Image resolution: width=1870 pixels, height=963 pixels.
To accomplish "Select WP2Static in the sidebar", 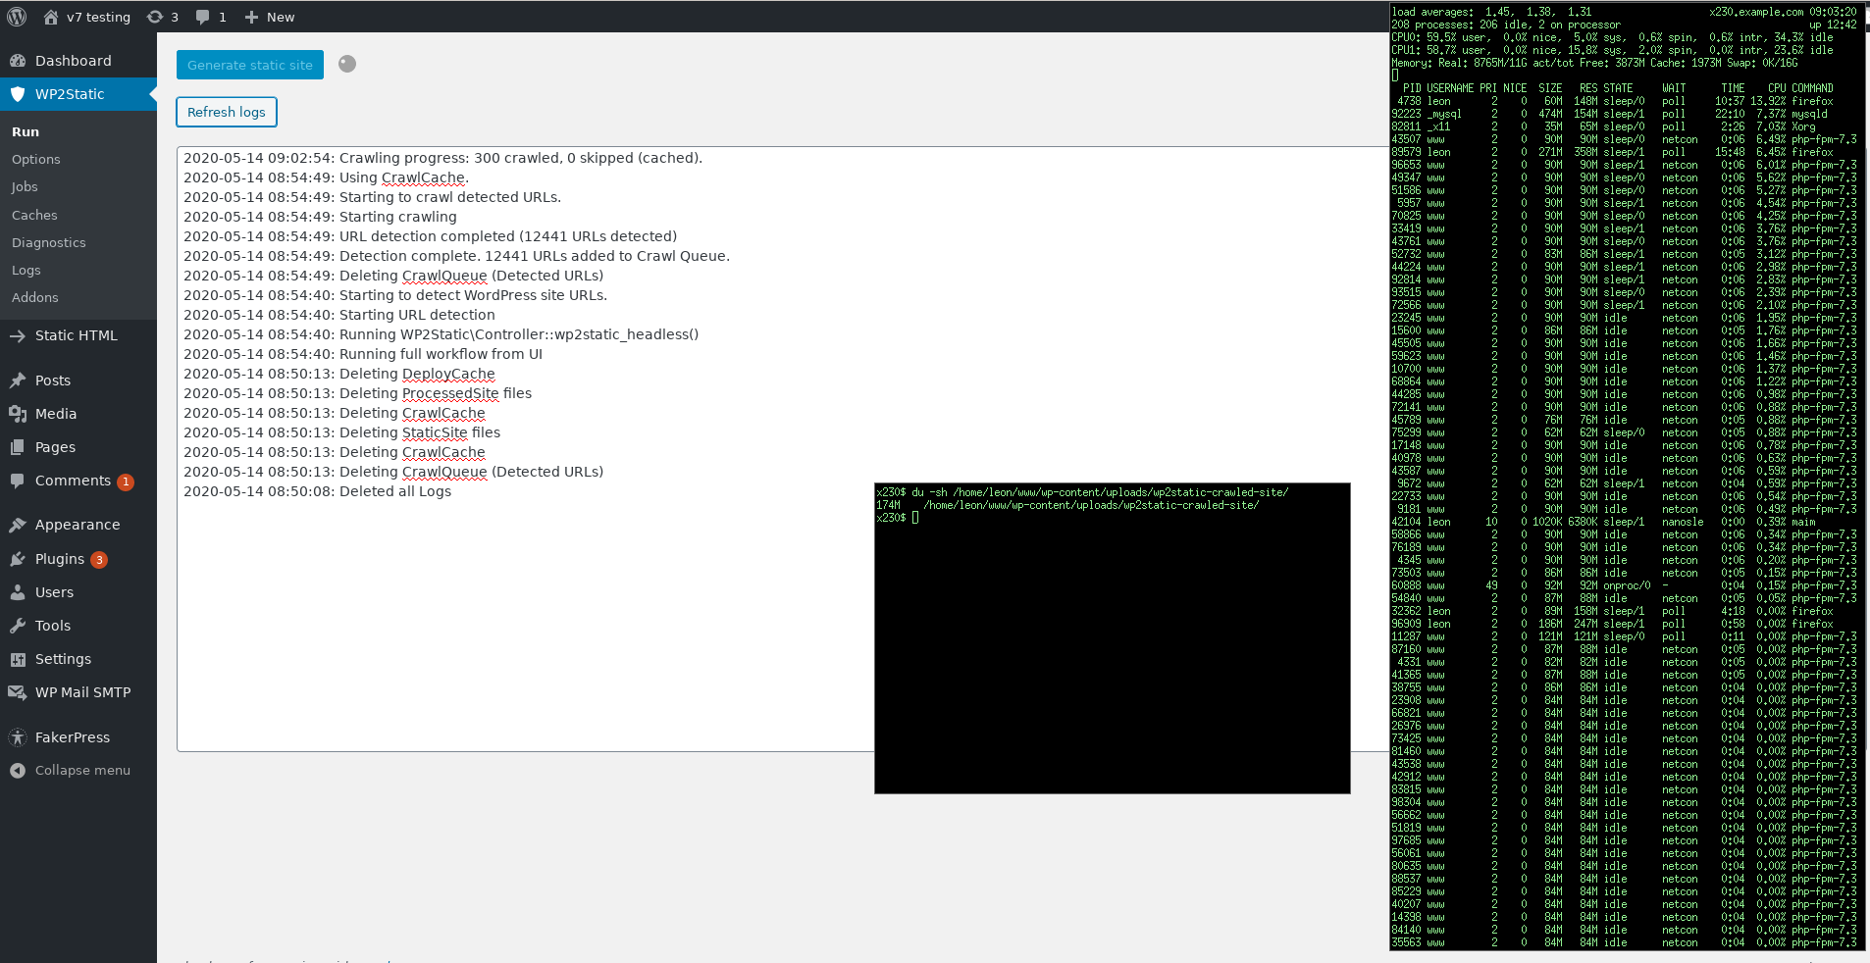I will 78,94.
